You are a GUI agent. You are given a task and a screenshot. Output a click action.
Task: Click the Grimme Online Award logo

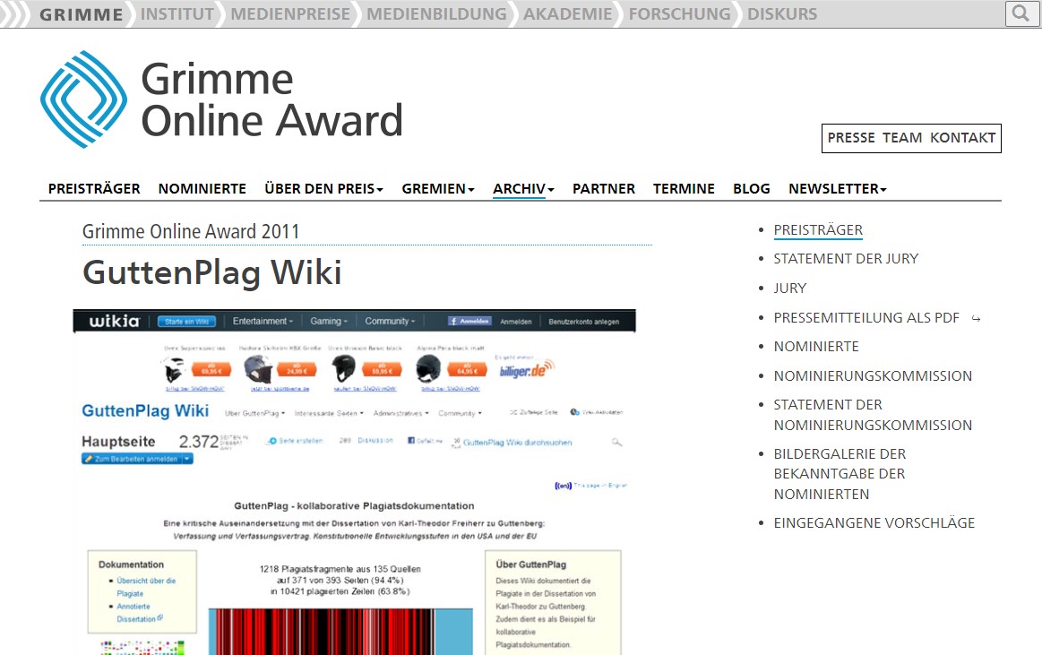coord(221,99)
